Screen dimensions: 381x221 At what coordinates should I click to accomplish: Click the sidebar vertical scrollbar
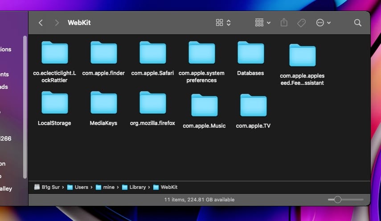[x=25, y=107]
